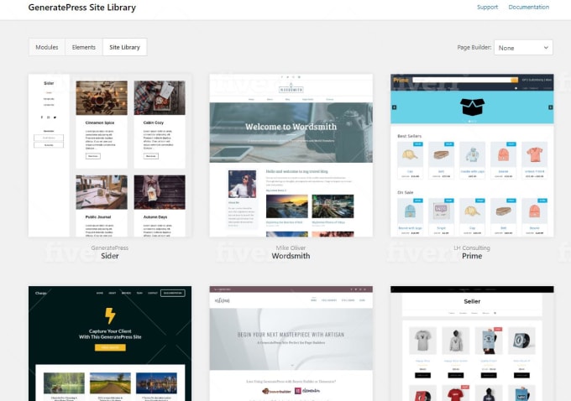The height and width of the screenshot is (401, 571).
Task: Open the Page Builder dropdown
Action: click(523, 48)
